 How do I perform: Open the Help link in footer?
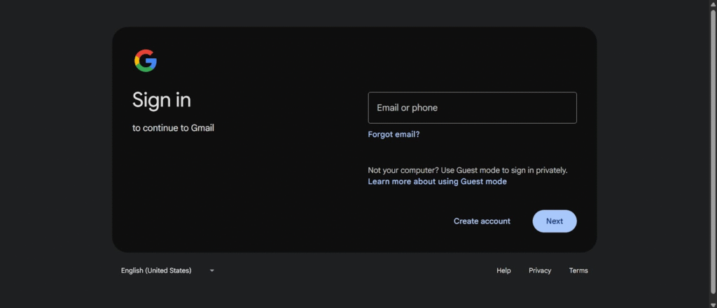[x=503, y=270]
